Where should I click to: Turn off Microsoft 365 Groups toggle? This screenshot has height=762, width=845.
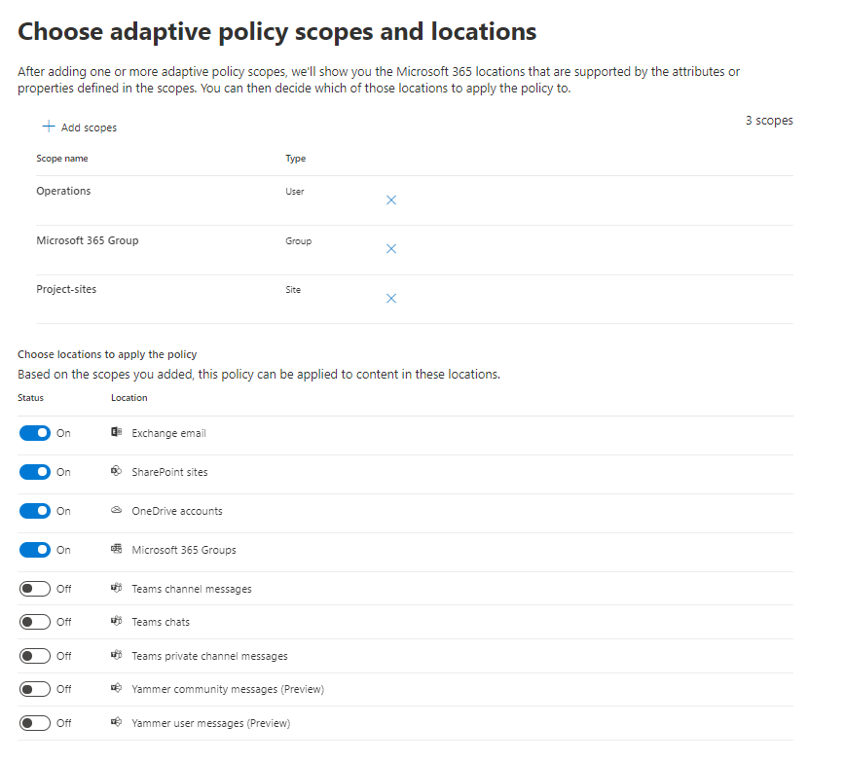pos(35,550)
